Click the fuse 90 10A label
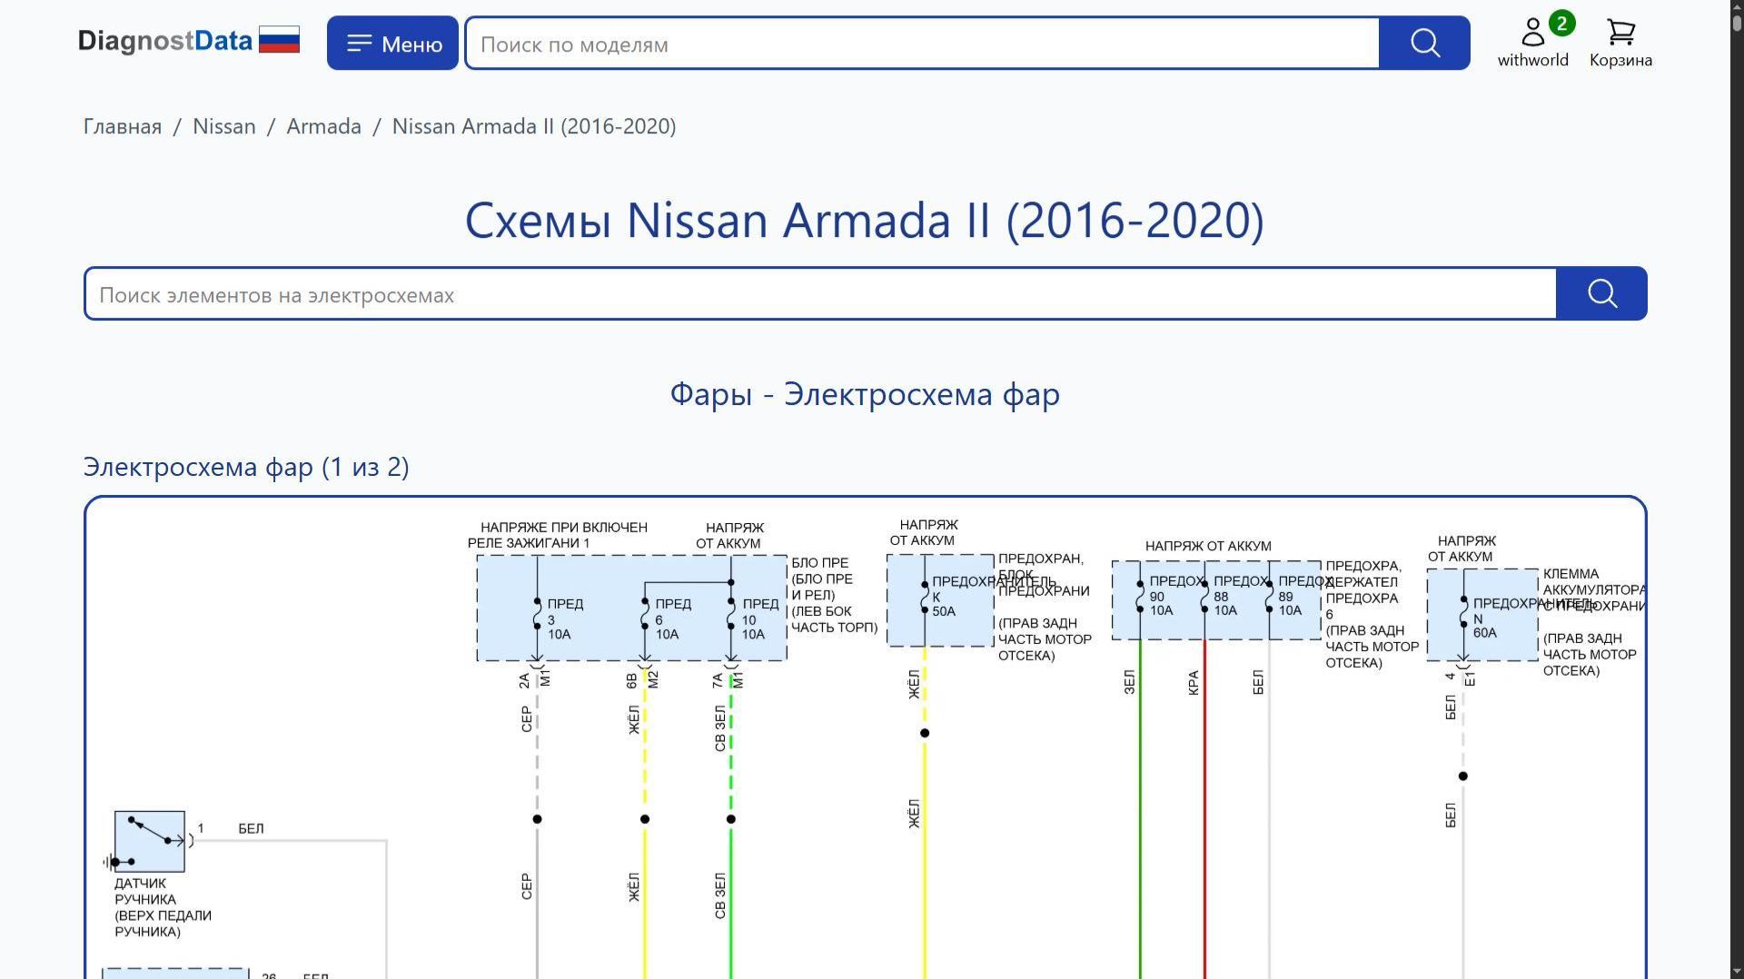The image size is (1744, 979). pyautogui.click(x=1162, y=603)
